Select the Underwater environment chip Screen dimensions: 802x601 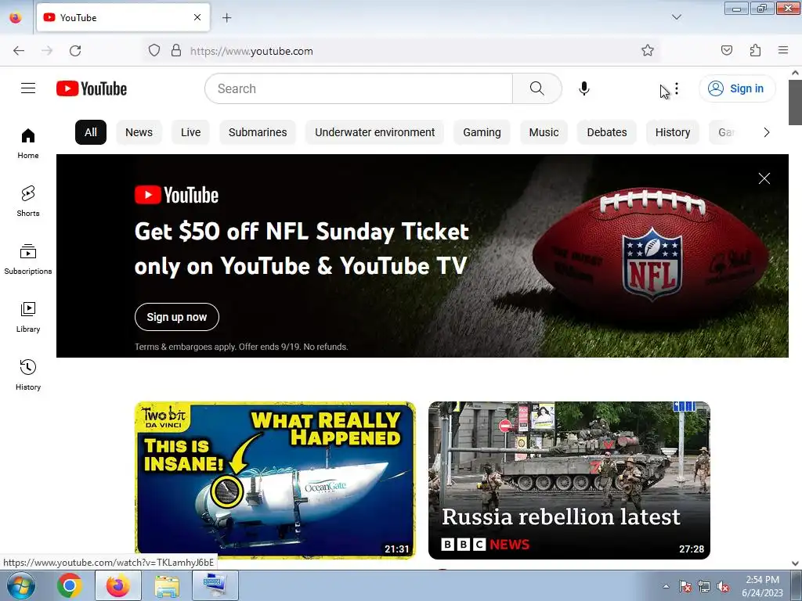click(x=375, y=132)
